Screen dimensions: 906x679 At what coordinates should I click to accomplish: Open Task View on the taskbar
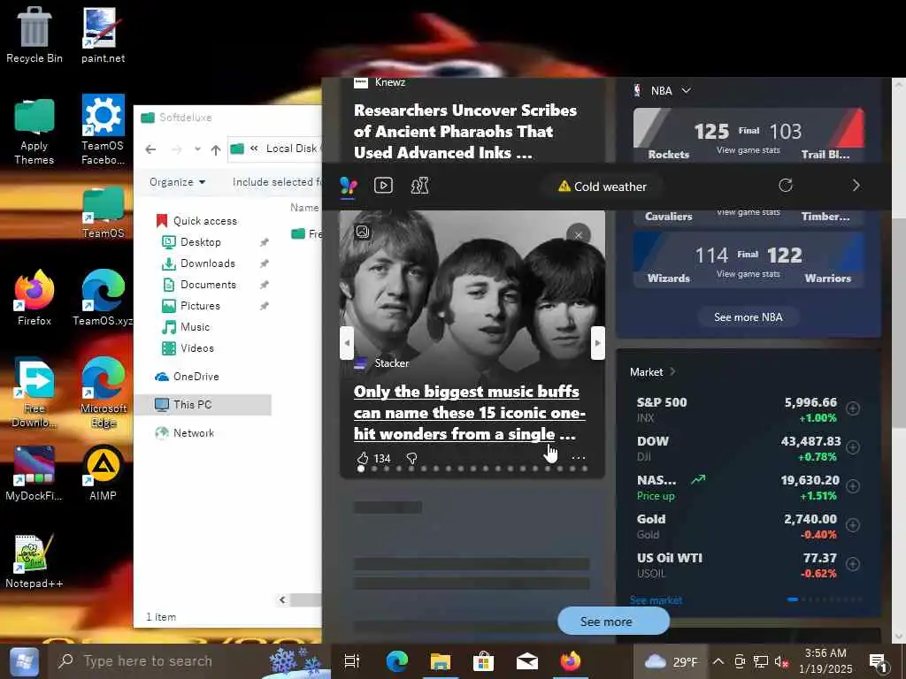coord(351,661)
